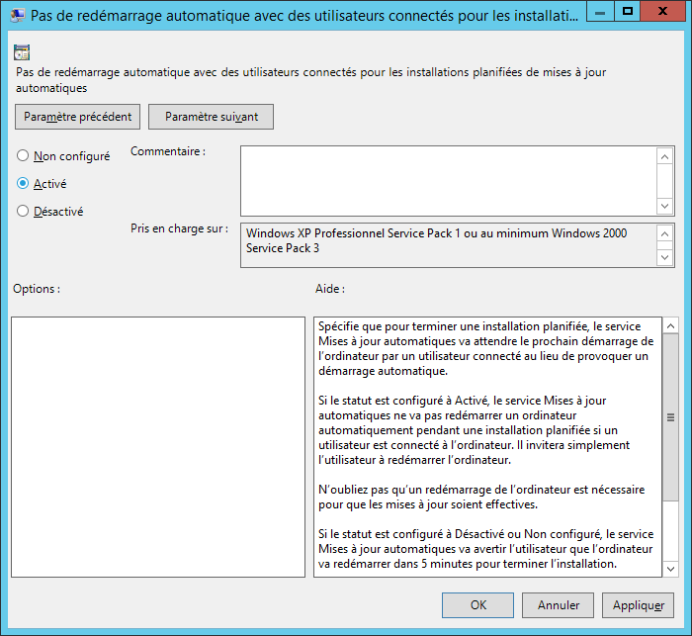
Task: Maximize the policy settings window
Action: point(627,12)
